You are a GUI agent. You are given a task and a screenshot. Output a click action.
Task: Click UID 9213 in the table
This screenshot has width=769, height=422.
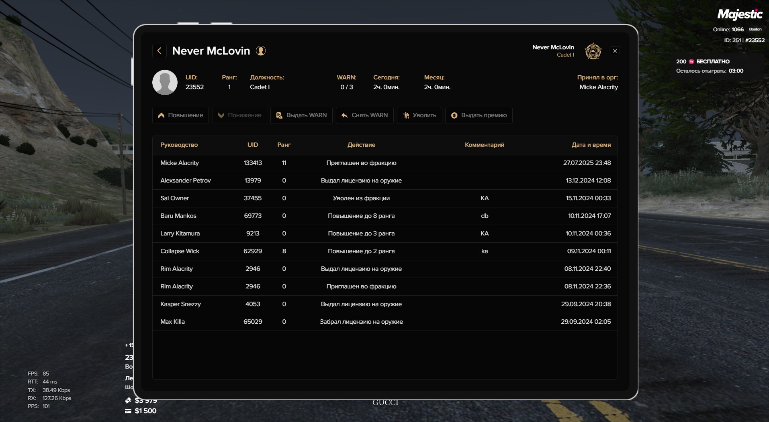[x=253, y=233]
